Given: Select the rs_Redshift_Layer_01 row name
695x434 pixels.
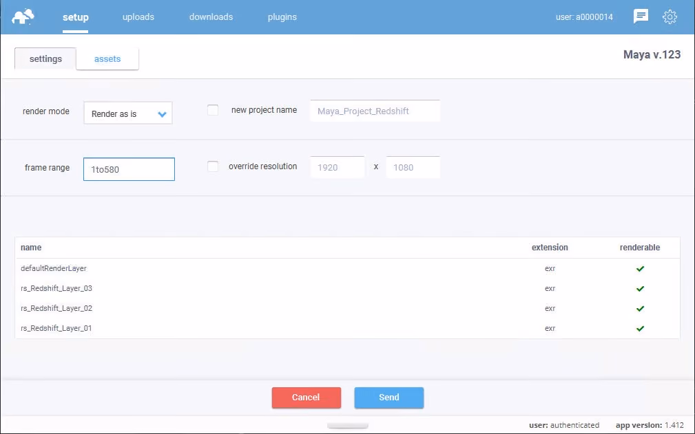Looking at the screenshot, I should [x=56, y=328].
